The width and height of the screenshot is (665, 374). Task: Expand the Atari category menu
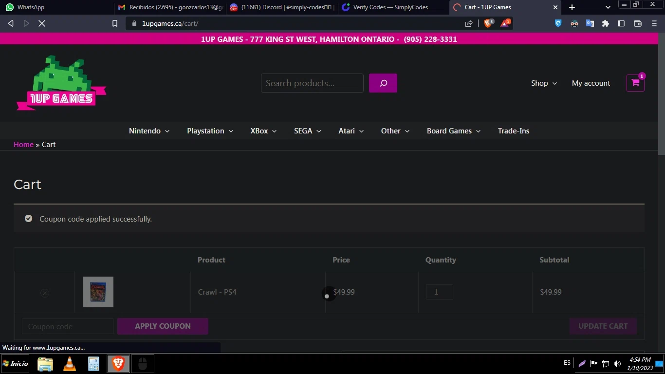pos(351,131)
